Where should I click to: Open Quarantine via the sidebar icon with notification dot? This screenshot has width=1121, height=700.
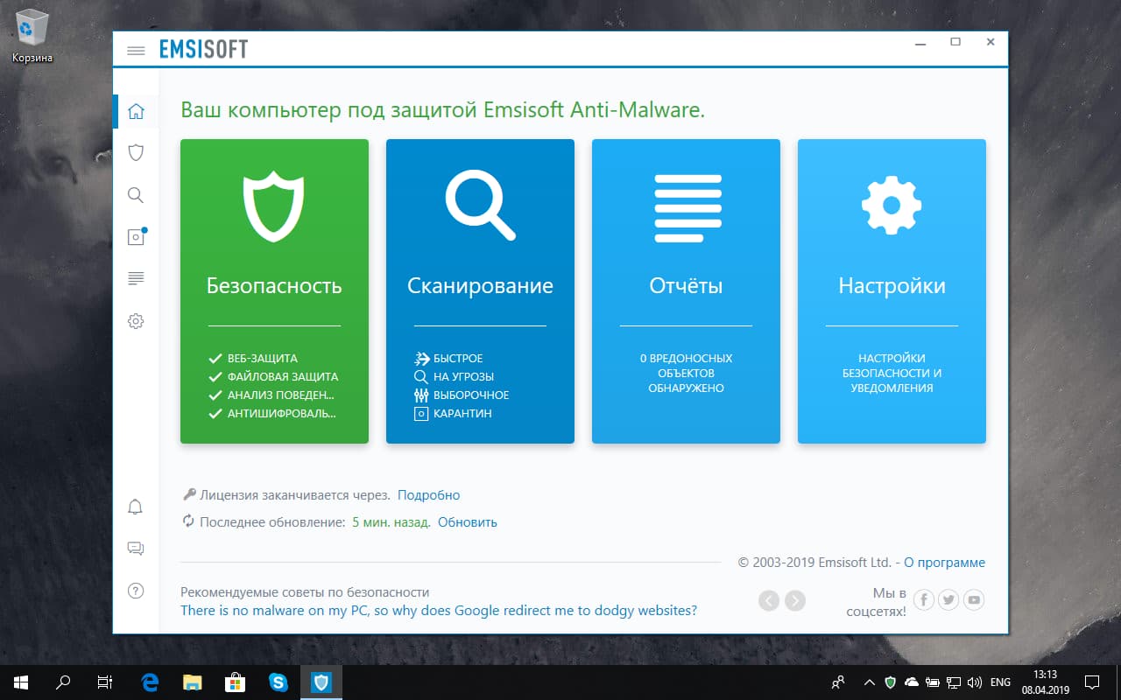tap(136, 236)
